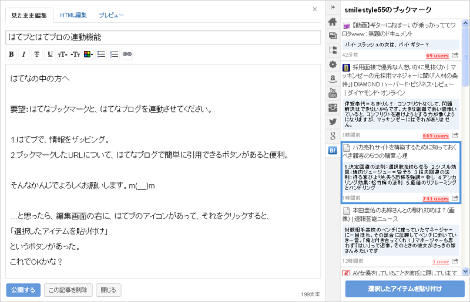
Task: Click into the article body text area
Action: [x=163, y=171]
